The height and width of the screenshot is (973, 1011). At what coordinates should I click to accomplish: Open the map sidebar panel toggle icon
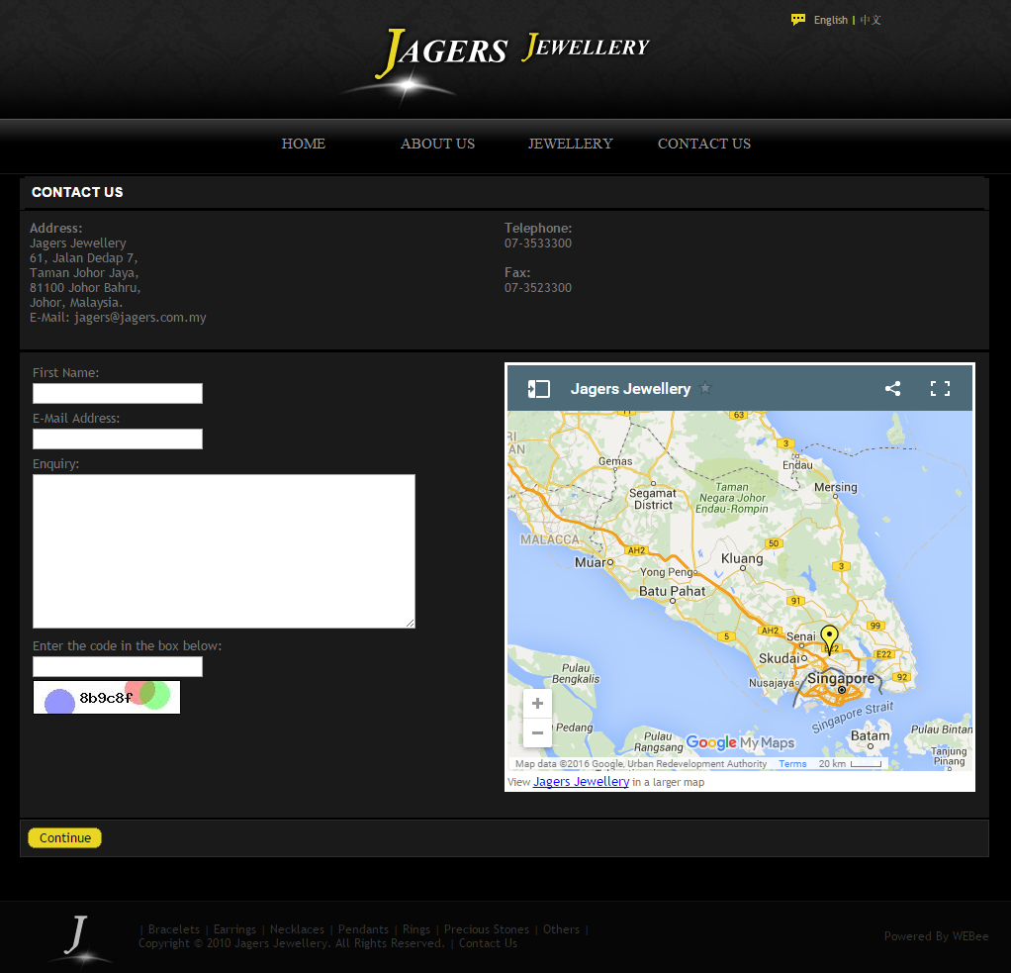coord(538,388)
